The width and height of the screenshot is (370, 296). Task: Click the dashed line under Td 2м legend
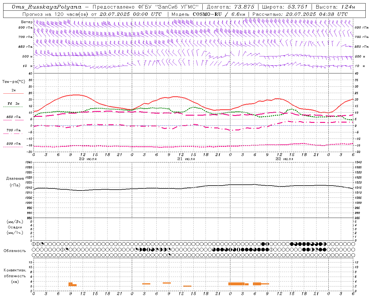pyautogui.click(x=13, y=107)
